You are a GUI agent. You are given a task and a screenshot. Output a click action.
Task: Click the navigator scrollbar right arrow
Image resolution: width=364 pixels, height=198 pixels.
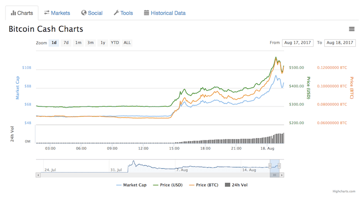pos(281,175)
